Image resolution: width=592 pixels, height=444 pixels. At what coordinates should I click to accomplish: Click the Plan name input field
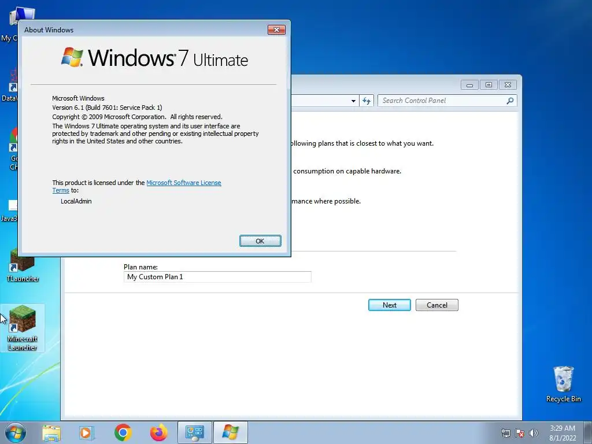217,277
